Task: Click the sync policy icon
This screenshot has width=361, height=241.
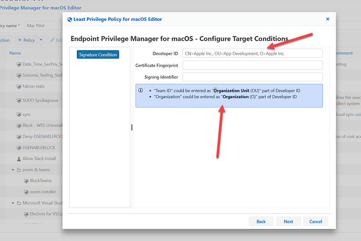Action: [x=18, y=114]
